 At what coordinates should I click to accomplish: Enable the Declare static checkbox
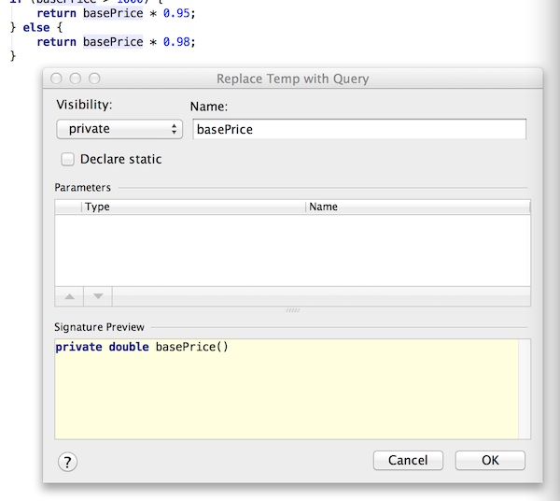(x=68, y=159)
